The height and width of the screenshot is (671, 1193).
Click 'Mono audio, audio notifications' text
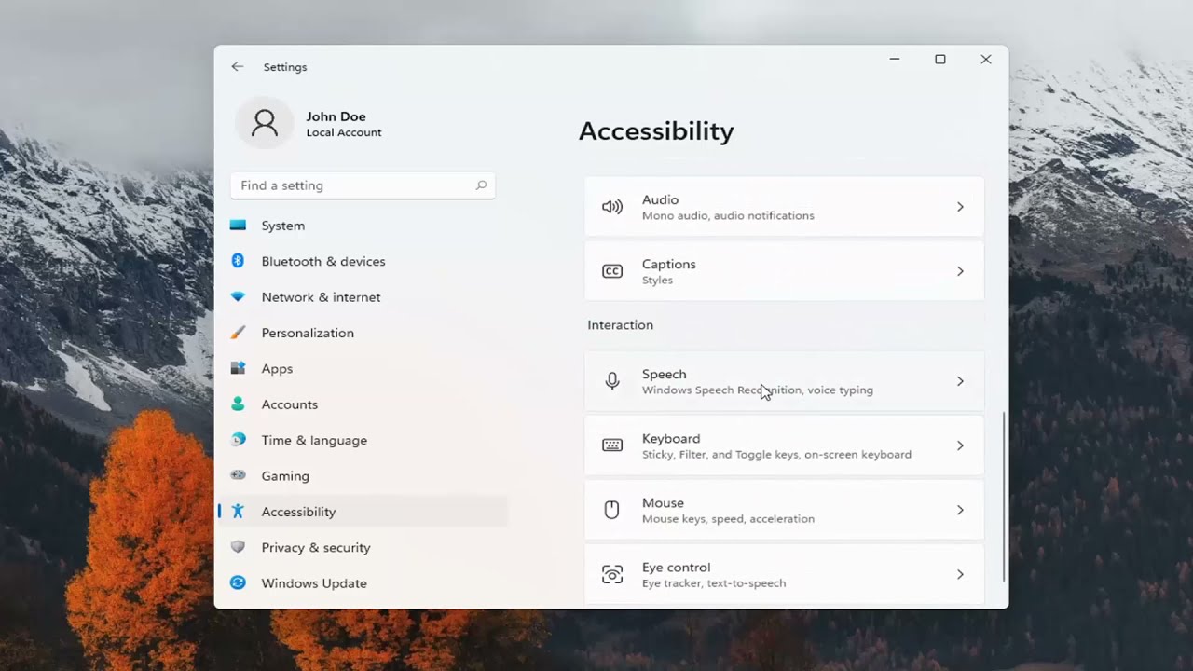pyautogui.click(x=728, y=215)
